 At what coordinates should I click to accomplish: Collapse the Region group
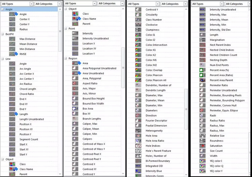(66, 58)
